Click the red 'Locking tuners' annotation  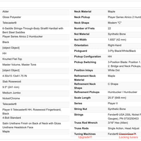(x=128, y=137)
